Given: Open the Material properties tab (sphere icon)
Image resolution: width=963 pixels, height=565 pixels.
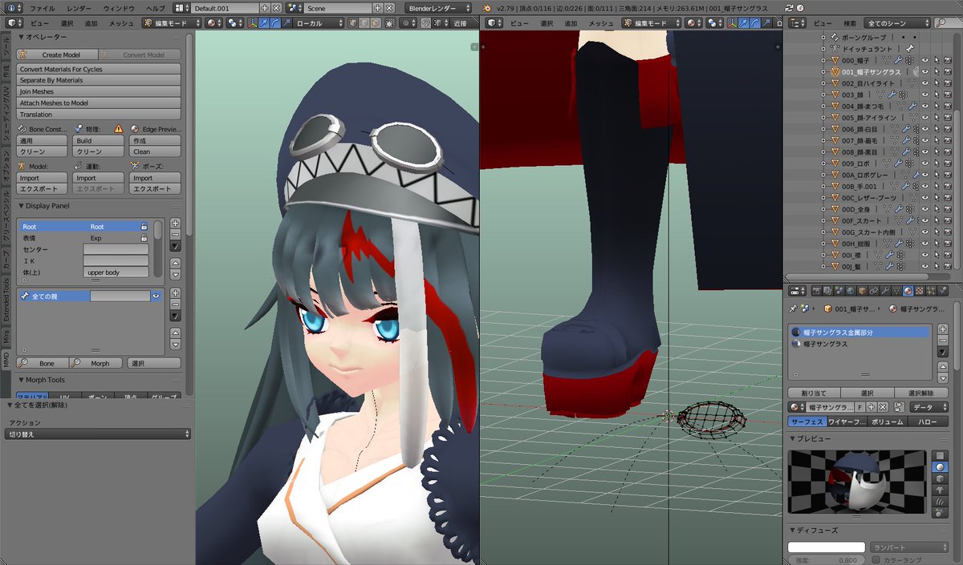Looking at the screenshot, I should 908,290.
